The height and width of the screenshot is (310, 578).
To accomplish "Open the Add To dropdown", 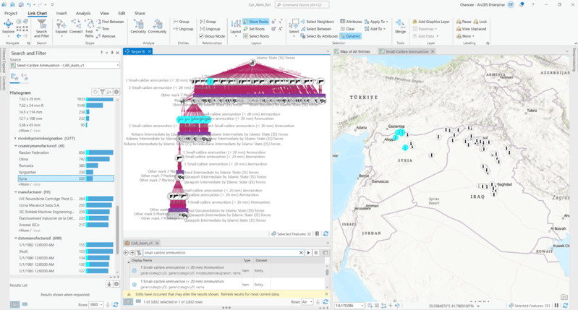I will [375, 29].
